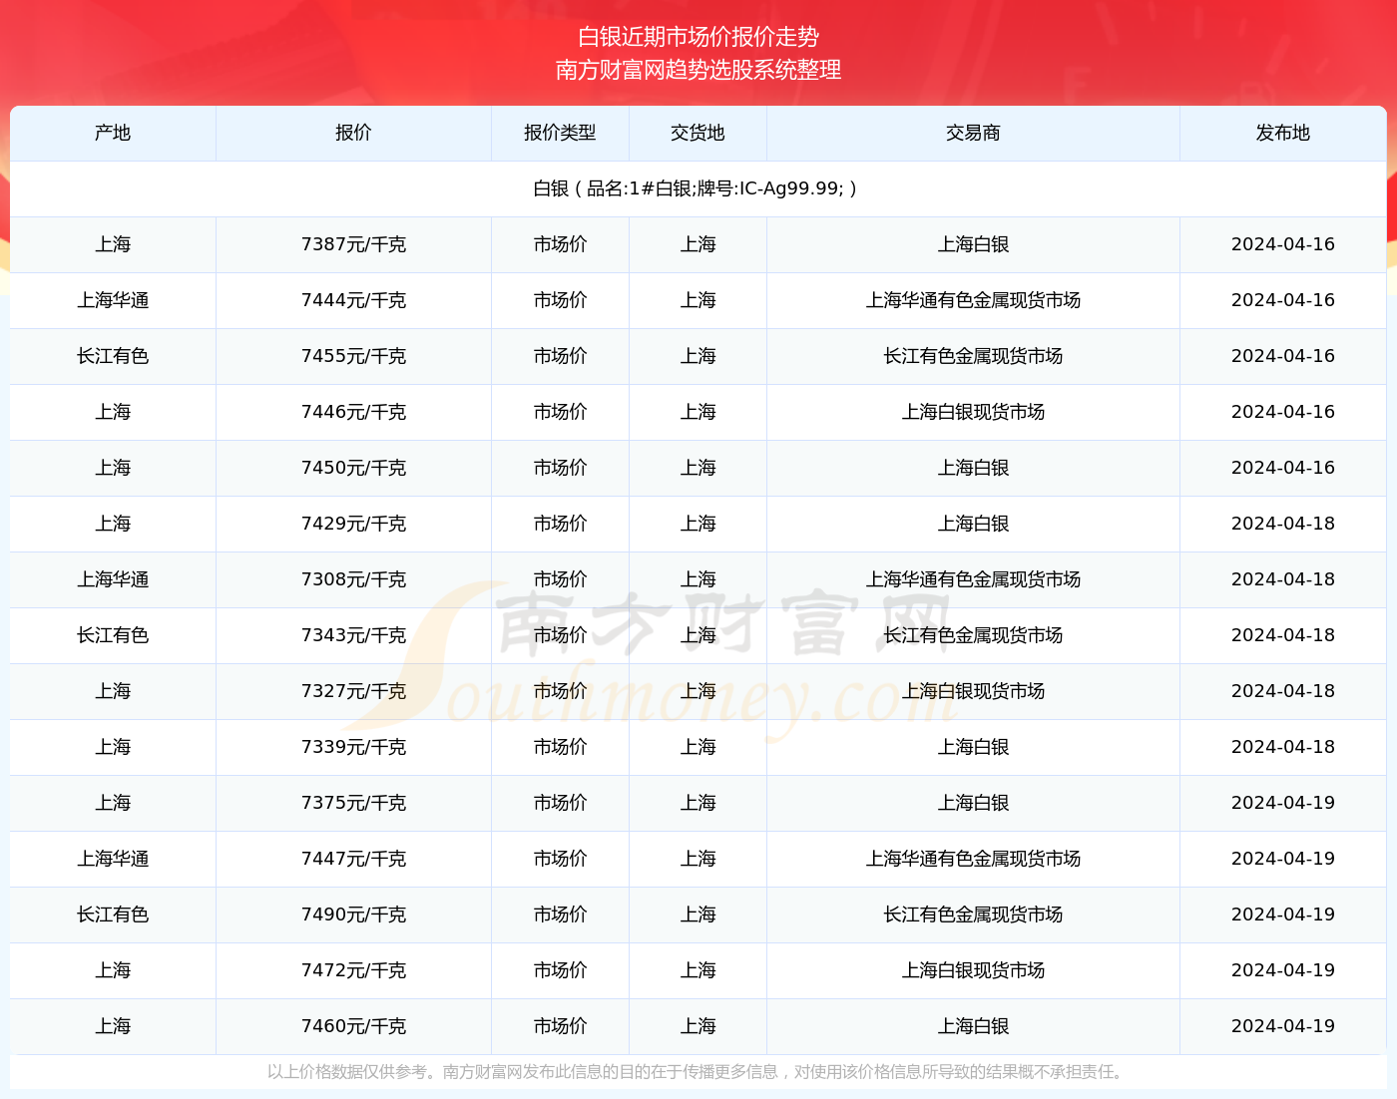Viewport: 1397px width, 1099px height.
Task: Select the 7460元/千克 price in last row
Action: pos(353,1026)
